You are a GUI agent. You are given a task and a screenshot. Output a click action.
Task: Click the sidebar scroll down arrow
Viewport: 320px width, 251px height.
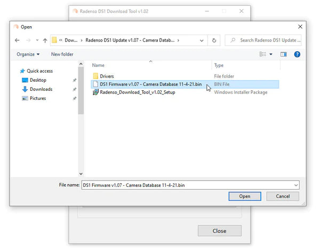pos(81,174)
